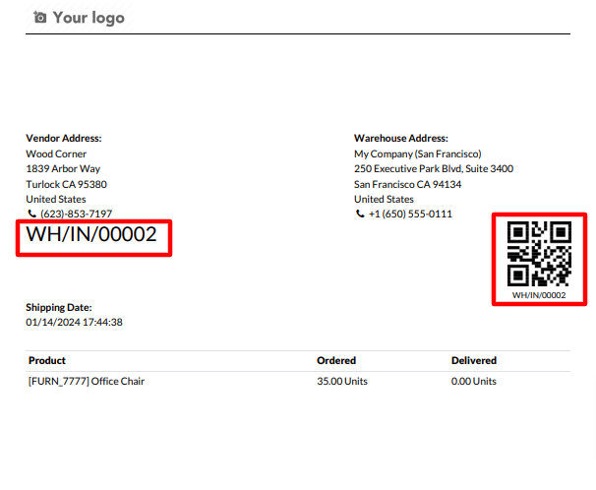Click '250 Executive Park Blvd, Suite 3400'
Viewport: 596px width, 490px height.
tap(434, 169)
